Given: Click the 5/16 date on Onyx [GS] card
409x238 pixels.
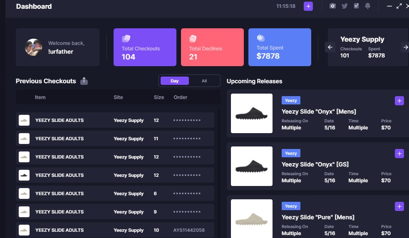Looking at the screenshot, I should coord(330,180).
